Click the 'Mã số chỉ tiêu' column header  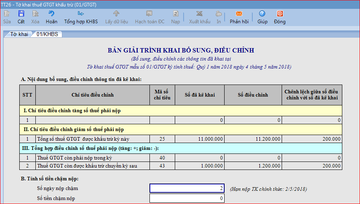click(x=162, y=95)
